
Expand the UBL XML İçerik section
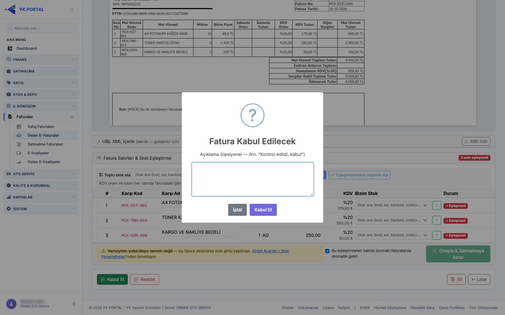[138, 141]
